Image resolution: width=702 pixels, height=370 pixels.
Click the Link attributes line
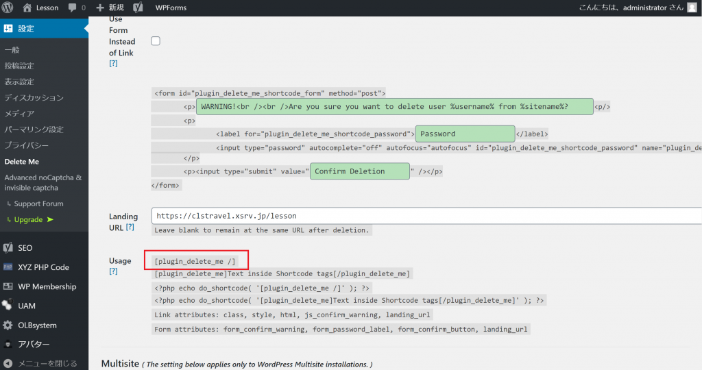click(292, 315)
